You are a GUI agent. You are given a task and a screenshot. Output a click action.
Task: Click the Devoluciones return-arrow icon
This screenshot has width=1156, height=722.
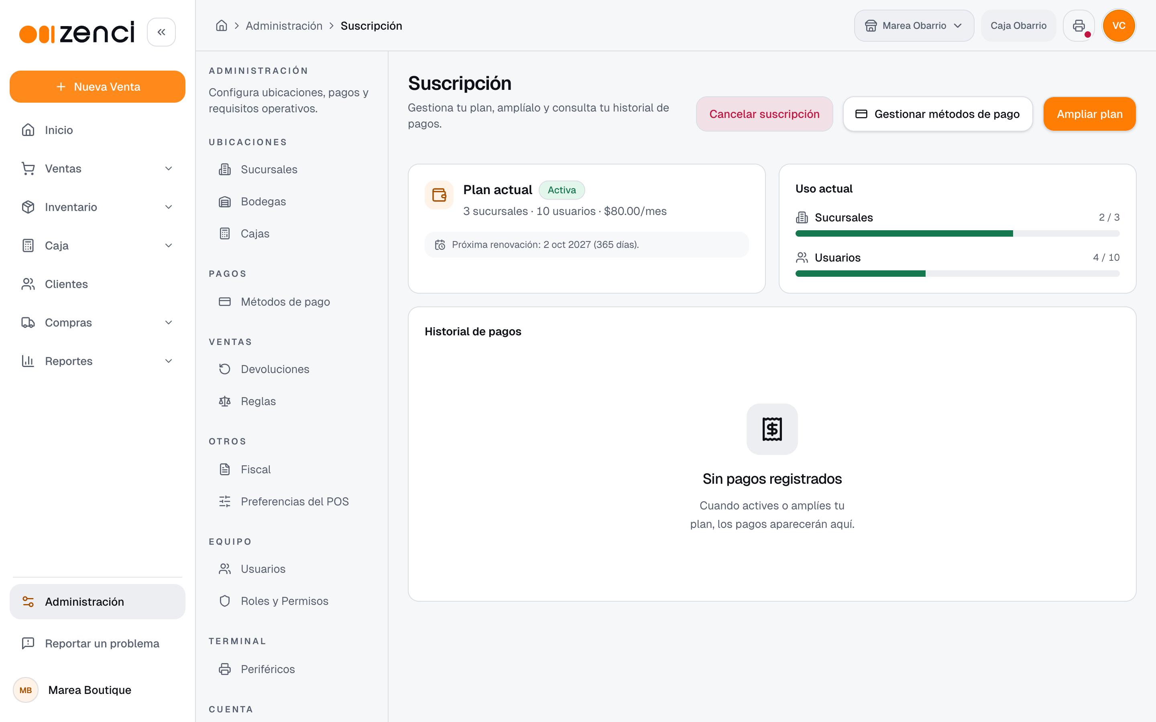[225, 369]
